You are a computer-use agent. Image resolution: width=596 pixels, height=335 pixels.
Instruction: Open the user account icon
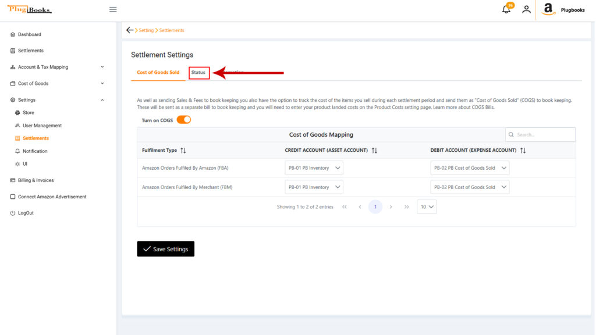tap(526, 10)
